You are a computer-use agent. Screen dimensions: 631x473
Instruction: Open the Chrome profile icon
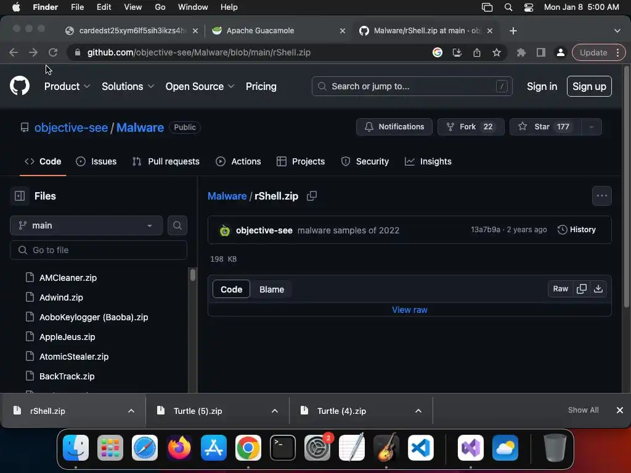click(560, 52)
